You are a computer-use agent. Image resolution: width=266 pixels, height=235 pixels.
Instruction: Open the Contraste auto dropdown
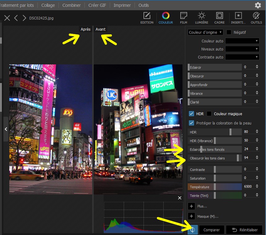pyautogui.click(x=242, y=57)
